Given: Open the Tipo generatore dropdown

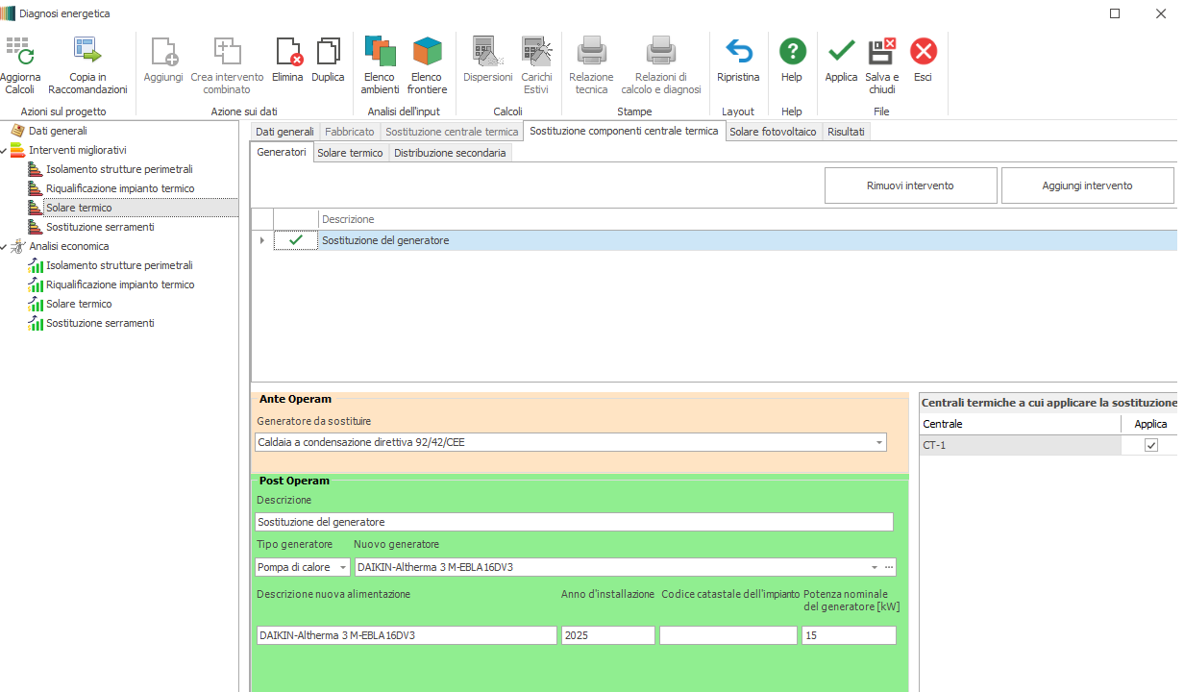Looking at the screenshot, I should [x=343, y=567].
